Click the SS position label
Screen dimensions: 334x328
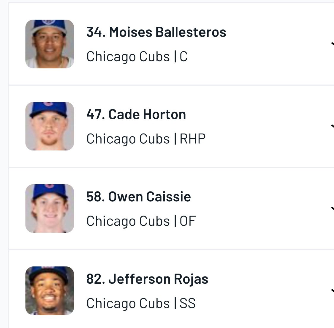coord(188,303)
